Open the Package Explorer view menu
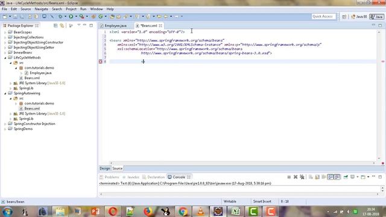This screenshot has width=386, height=217. pyautogui.click(x=79, y=25)
